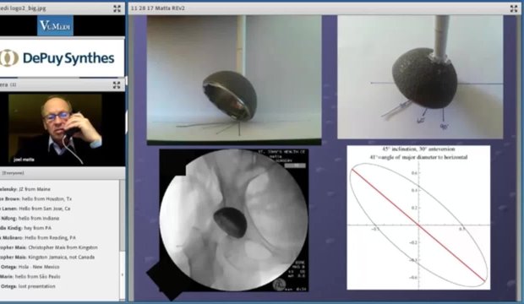This screenshot has height=304, width=524.
Task: Toggle fullscreen on Matta REv2 presentation pod
Action: coord(514,8)
